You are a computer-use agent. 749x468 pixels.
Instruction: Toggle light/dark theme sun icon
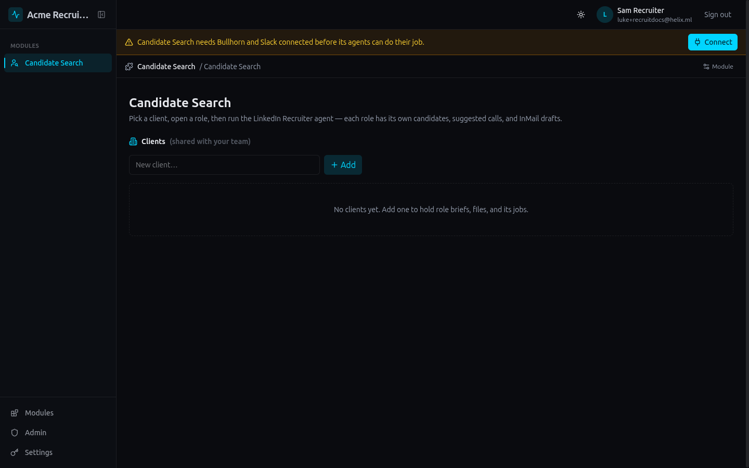[x=581, y=15]
